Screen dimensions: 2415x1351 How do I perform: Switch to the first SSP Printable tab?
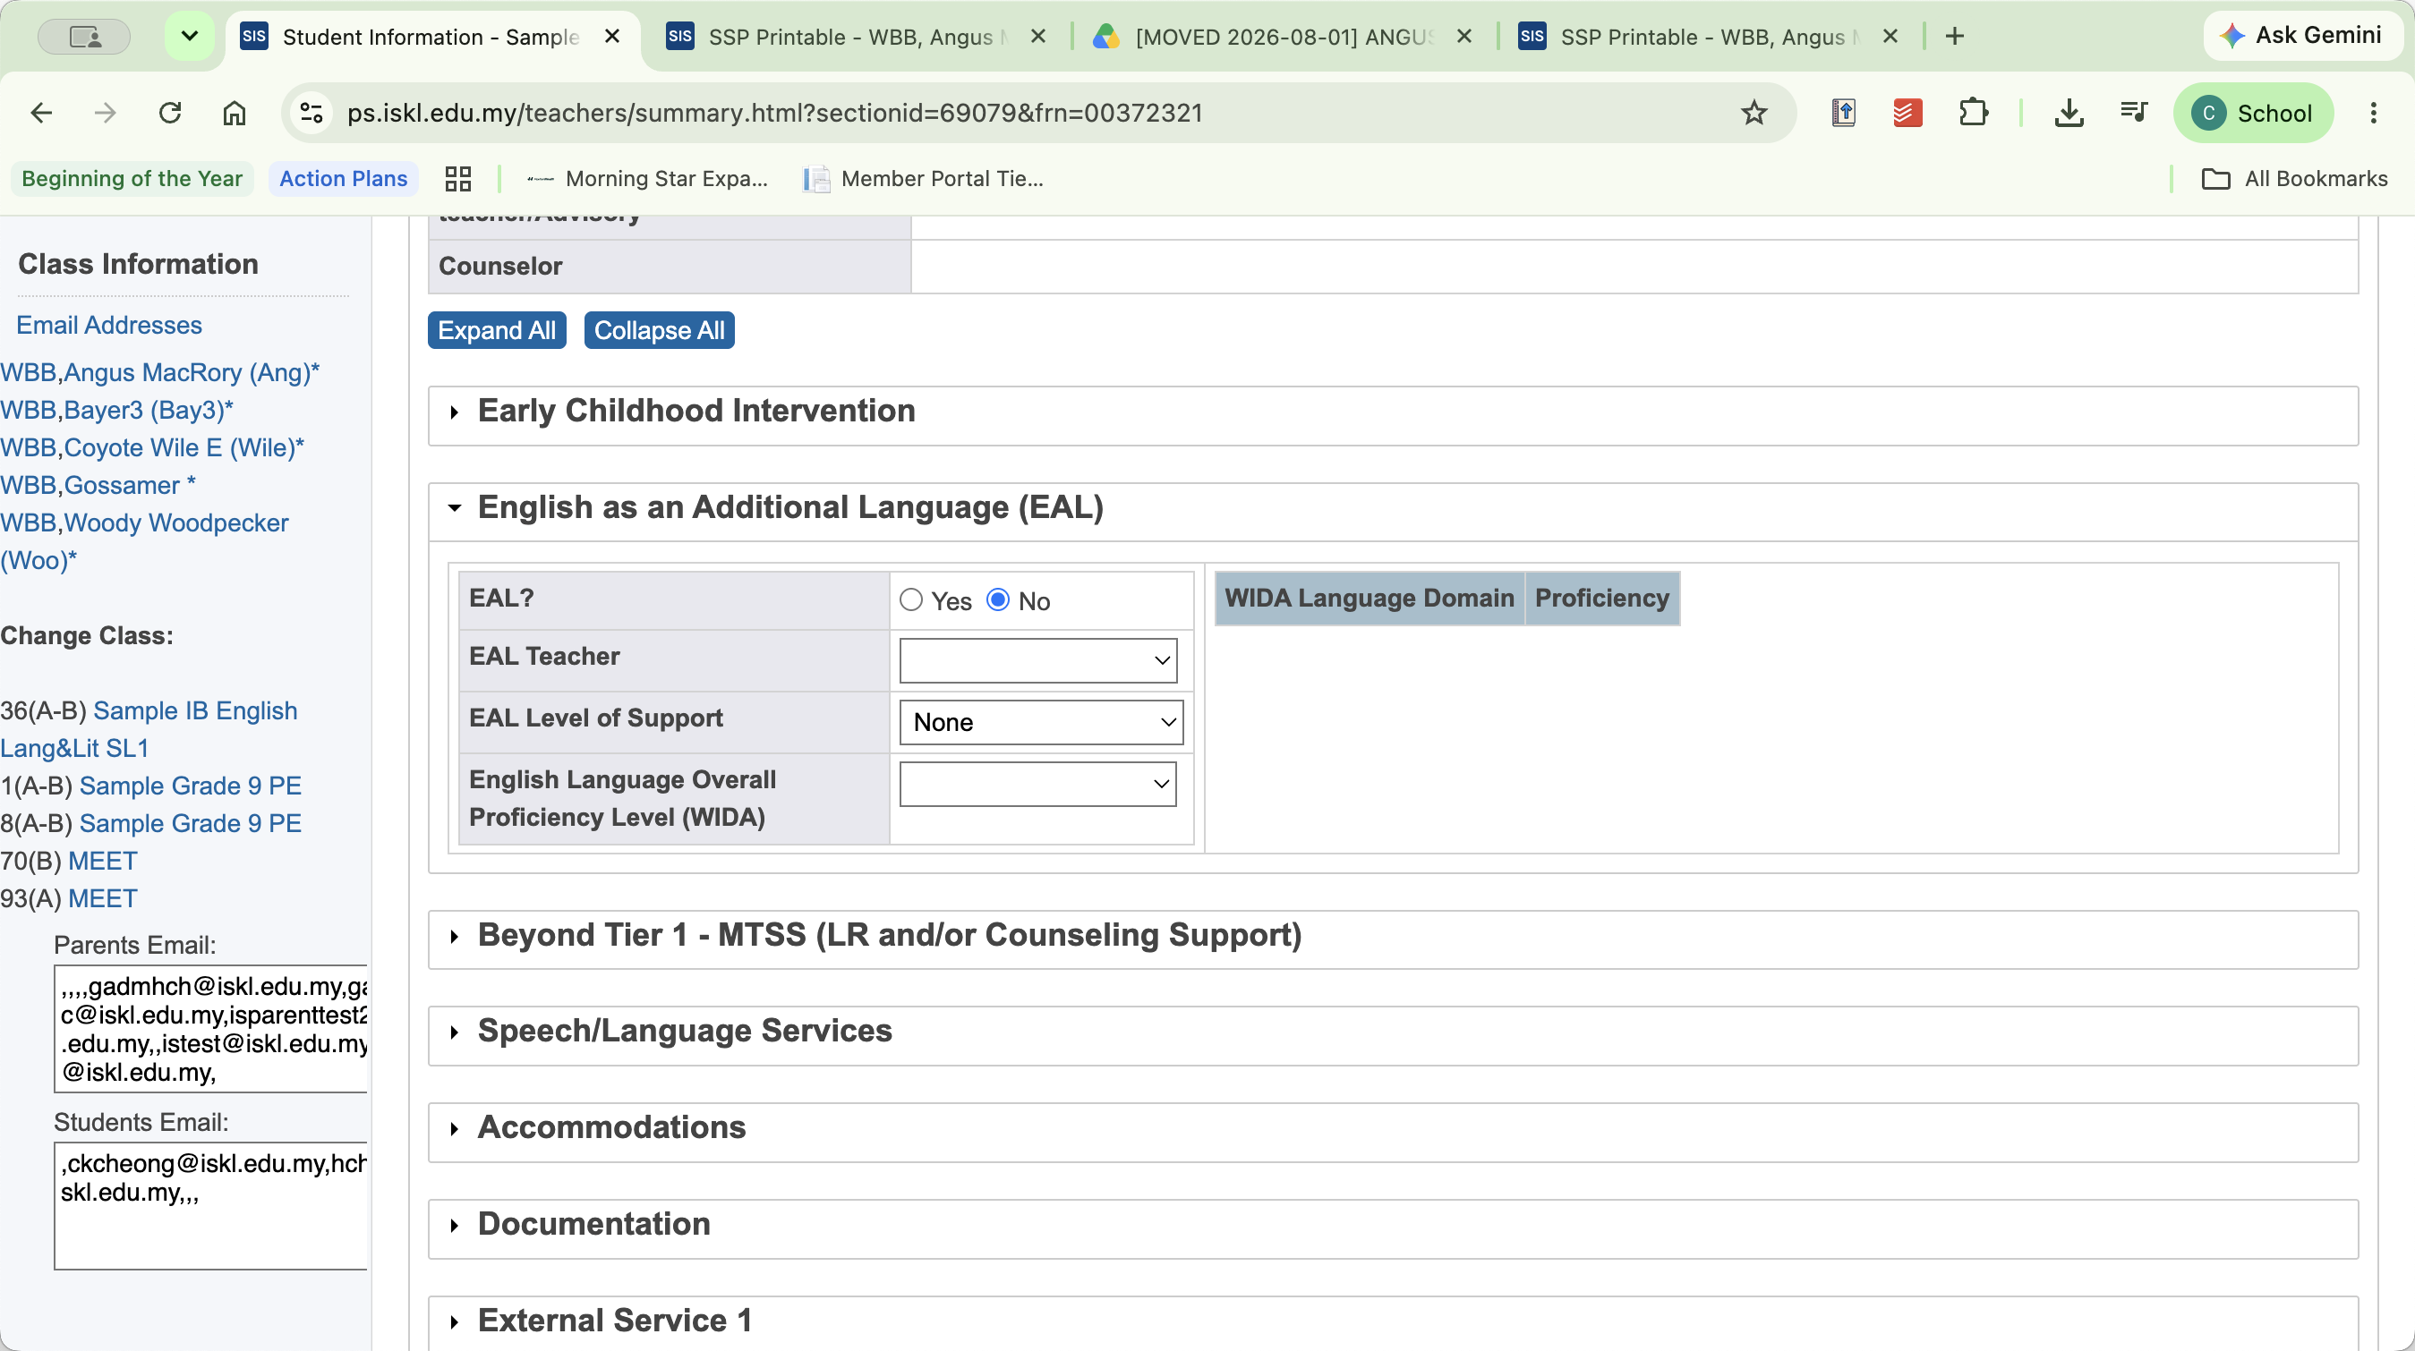[857, 38]
